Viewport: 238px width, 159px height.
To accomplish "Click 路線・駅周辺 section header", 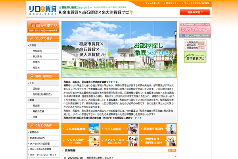I will click(x=43, y=76).
